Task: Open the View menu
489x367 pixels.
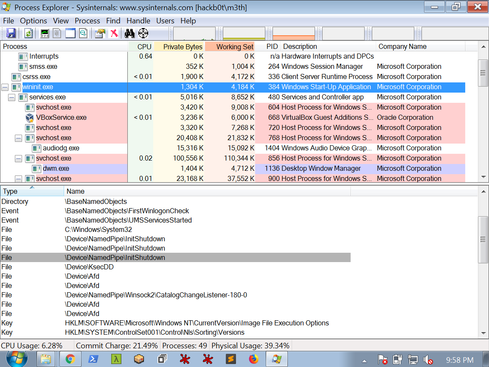Action: [61, 21]
